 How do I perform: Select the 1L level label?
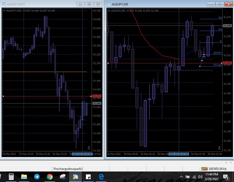click(221, 41)
